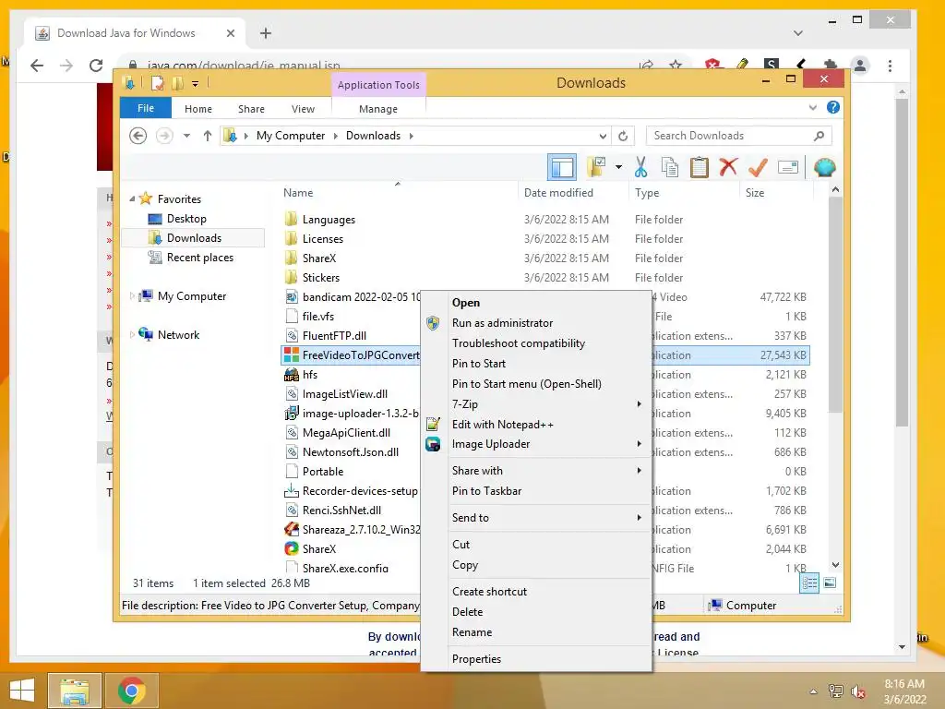Screen dimensions: 945x709
Task: Click the Classic Shell settings shell icon
Action: pos(824,167)
